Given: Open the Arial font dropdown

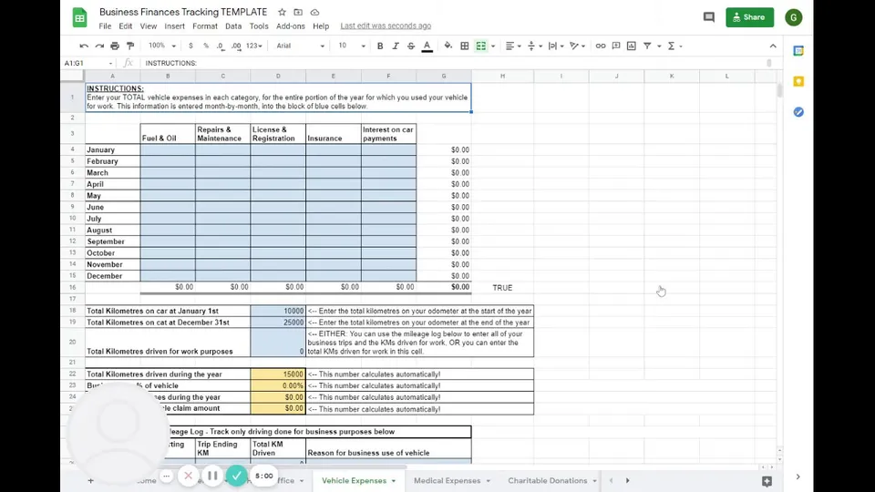Looking at the screenshot, I should (300, 46).
